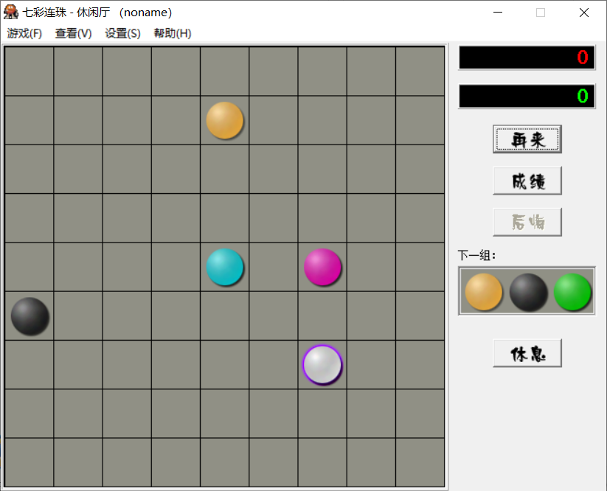Open the 游戏(F) menu

[24, 33]
